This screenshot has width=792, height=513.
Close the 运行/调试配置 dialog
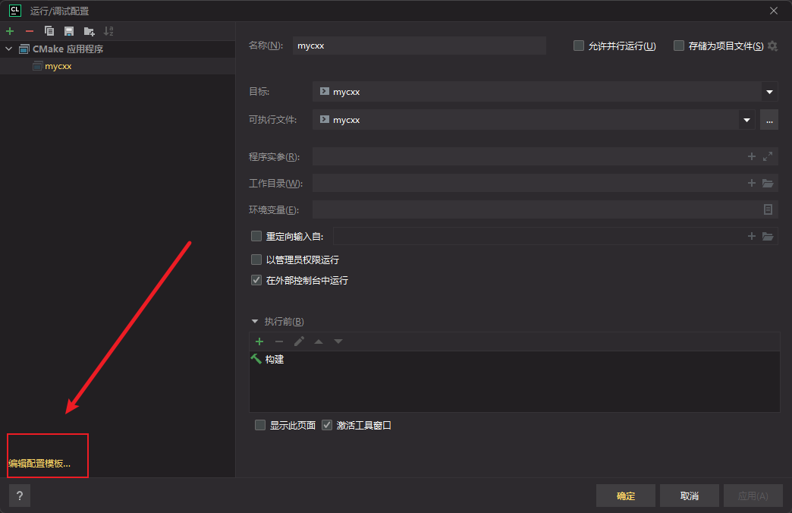[773, 11]
